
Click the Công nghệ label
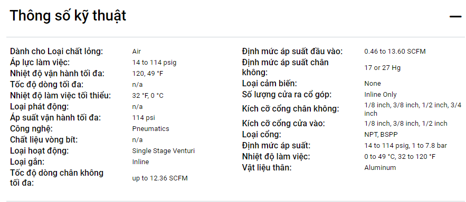tap(31, 129)
